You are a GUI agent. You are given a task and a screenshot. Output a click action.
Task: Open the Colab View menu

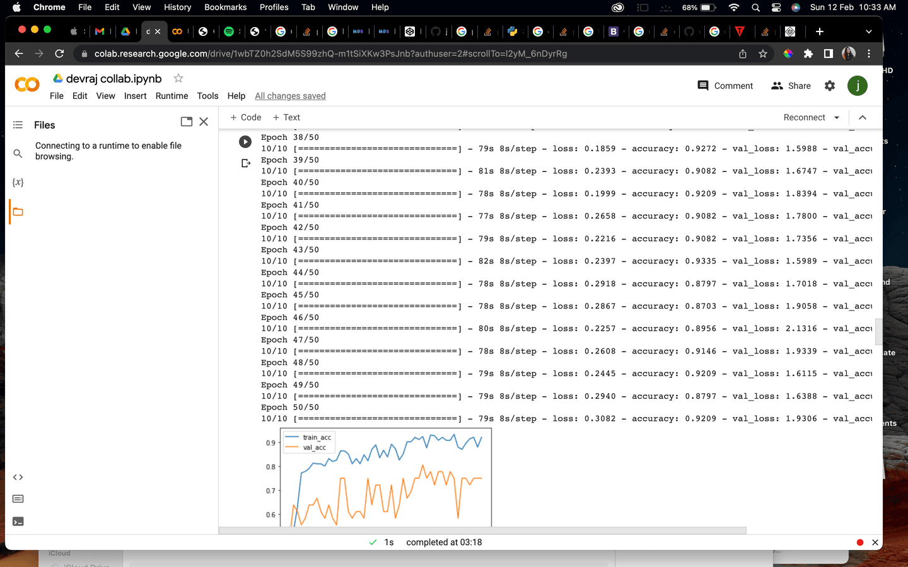pyautogui.click(x=105, y=96)
